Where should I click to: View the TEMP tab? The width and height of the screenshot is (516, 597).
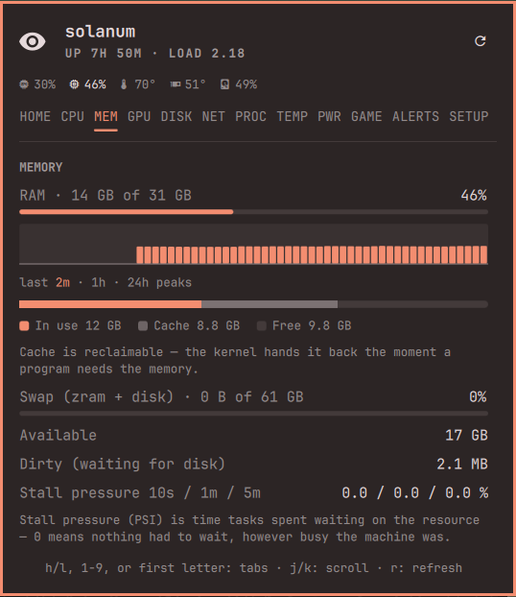tap(292, 116)
